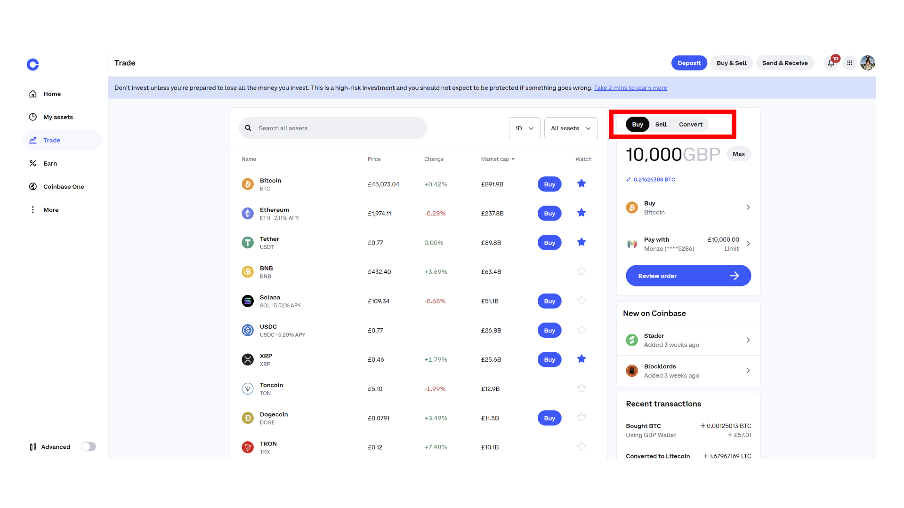Click Buy button in Dogecoin row

549,418
